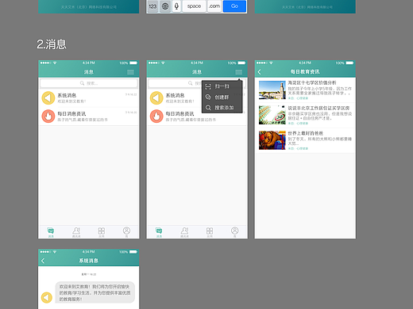The height and width of the screenshot is (309, 413).
Task: Toggle hamburger menu on 消息 screen showing popup
Action: [239, 72]
